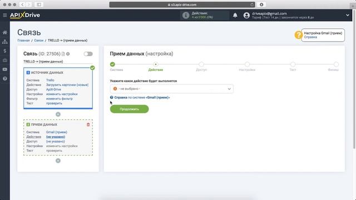Go to the Главная breadcrumb
Screen dimensions: 356x200
pyautogui.click(x=23, y=41)
